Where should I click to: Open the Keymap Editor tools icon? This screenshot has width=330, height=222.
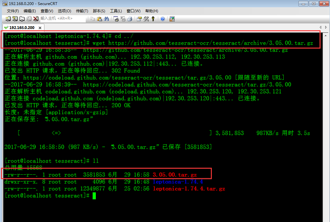coord(146,19)
